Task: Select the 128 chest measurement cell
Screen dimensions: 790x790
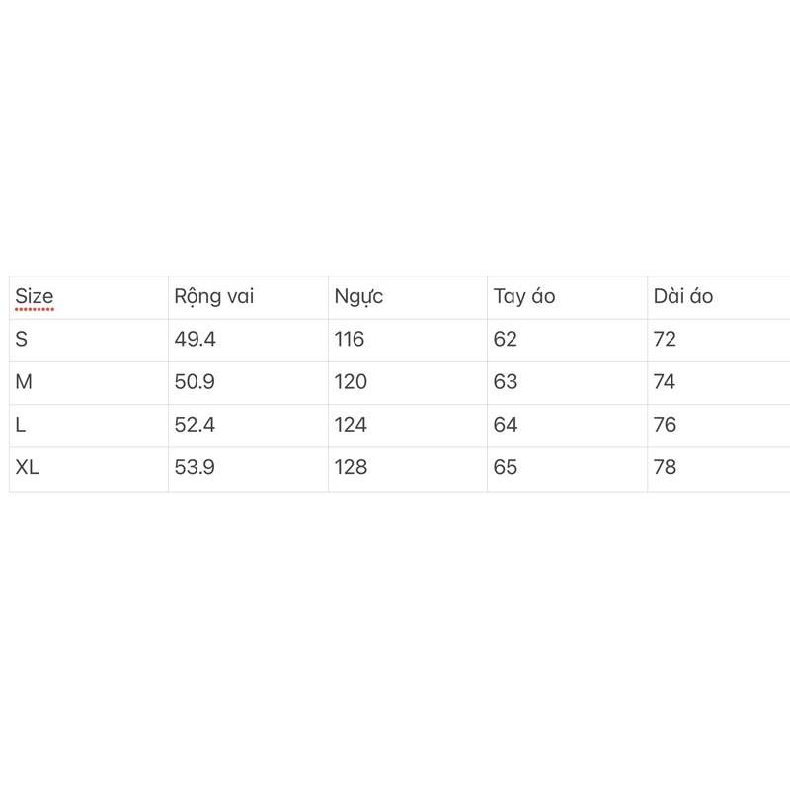Action: click(351, 467)
